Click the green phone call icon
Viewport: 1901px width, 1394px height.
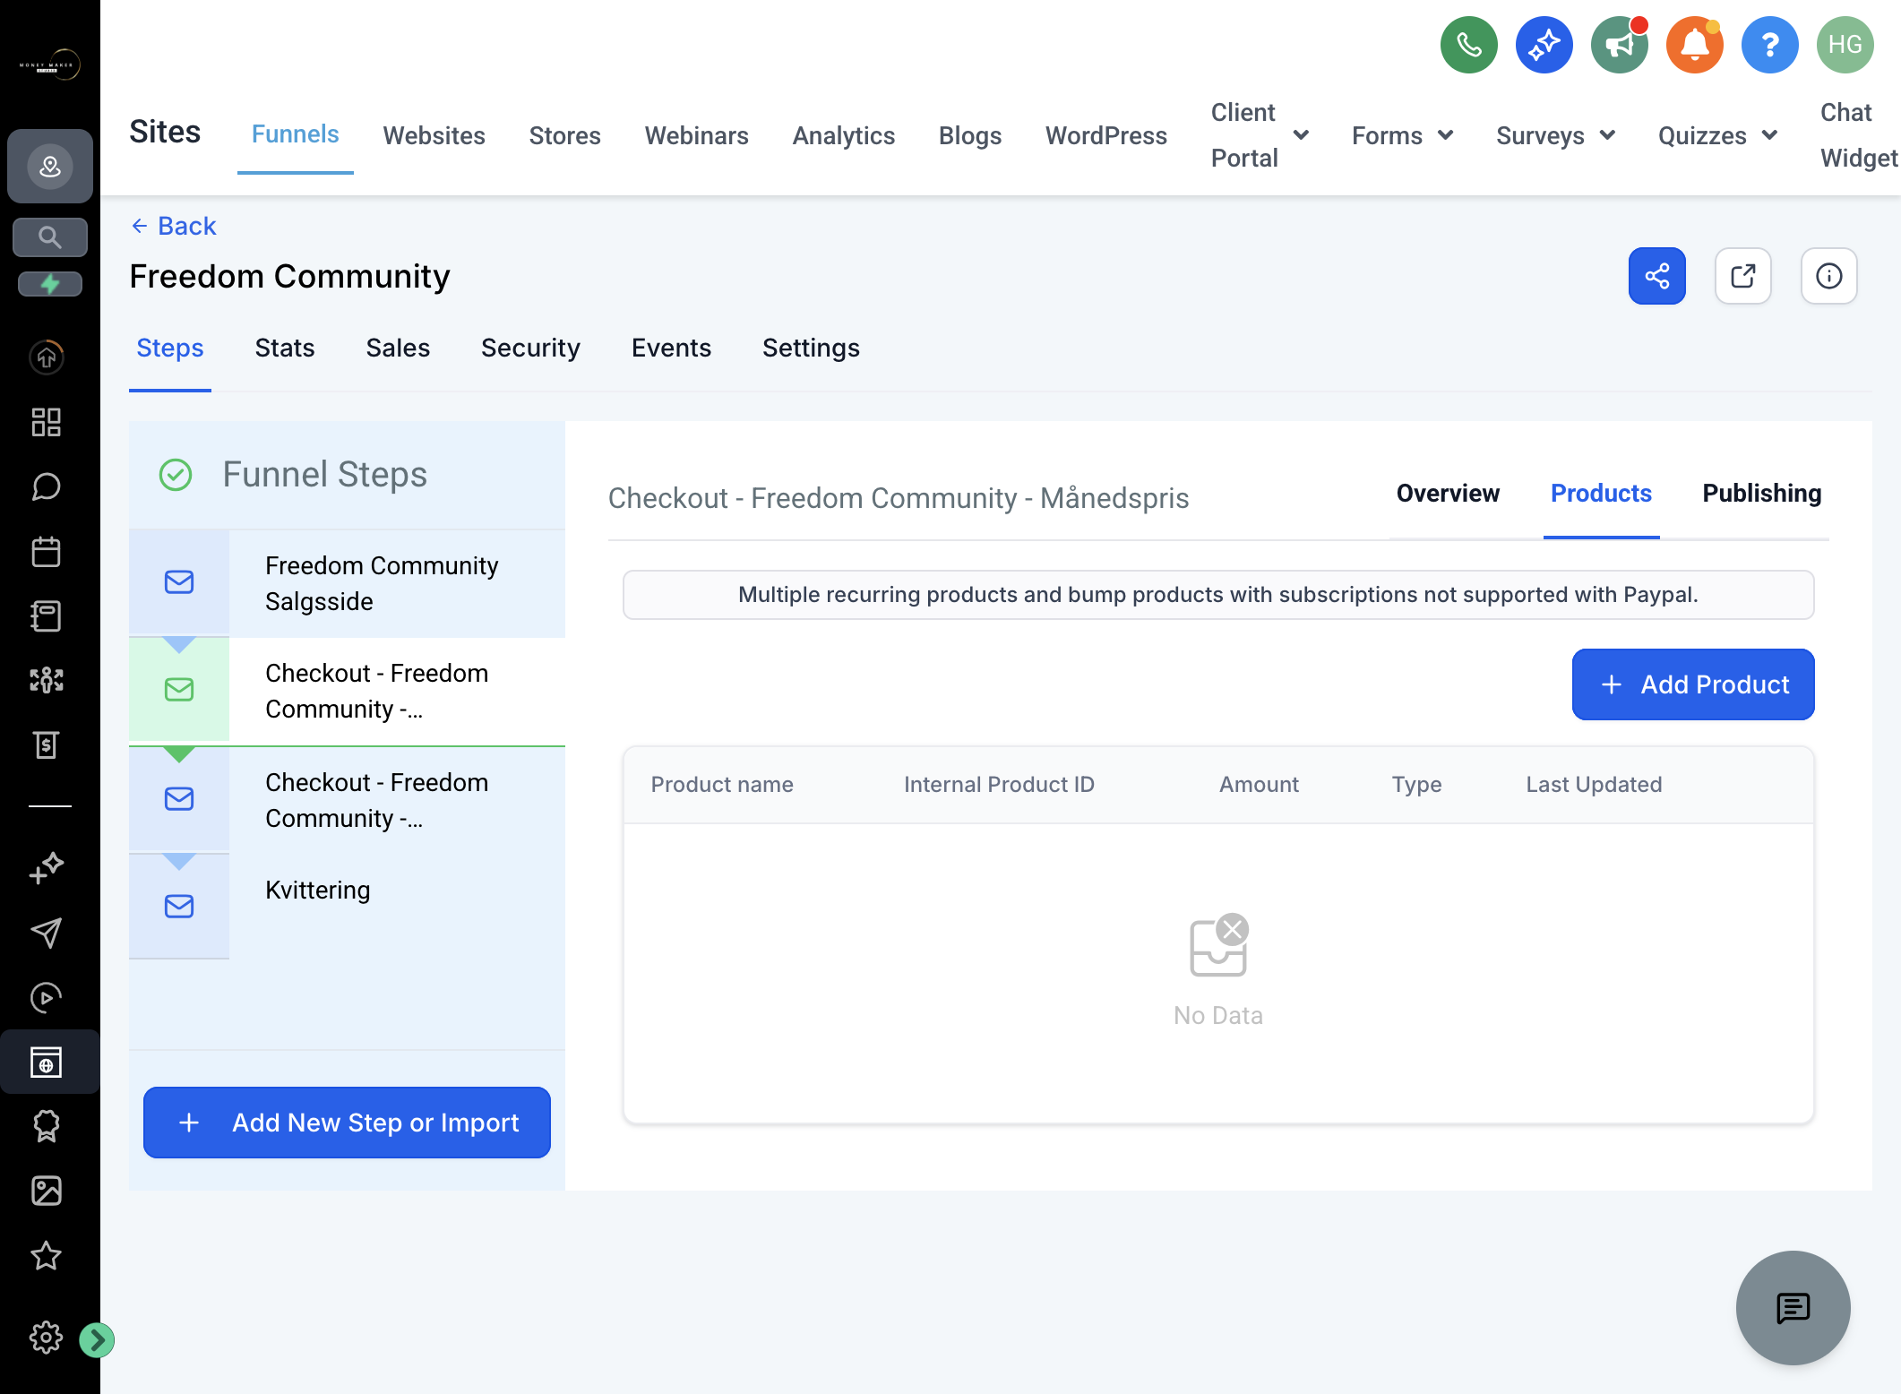pyautogui.click(x=1468, y=45)
